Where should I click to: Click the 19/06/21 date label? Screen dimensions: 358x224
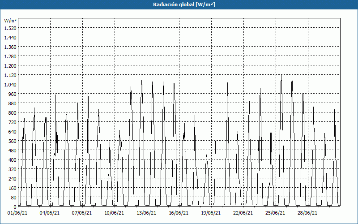click(x=211, y=213)
